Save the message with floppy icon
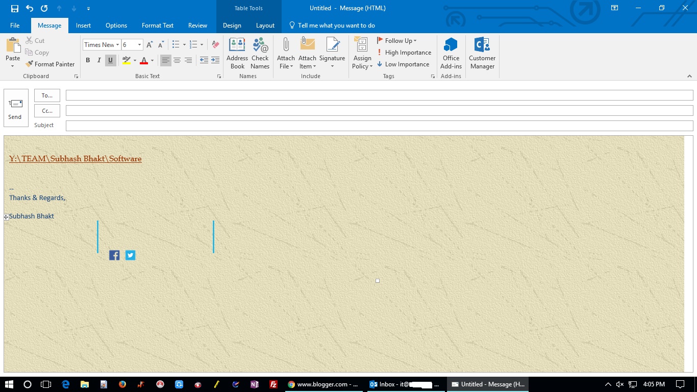The image size is (697, 392). (x=14, y=8)
